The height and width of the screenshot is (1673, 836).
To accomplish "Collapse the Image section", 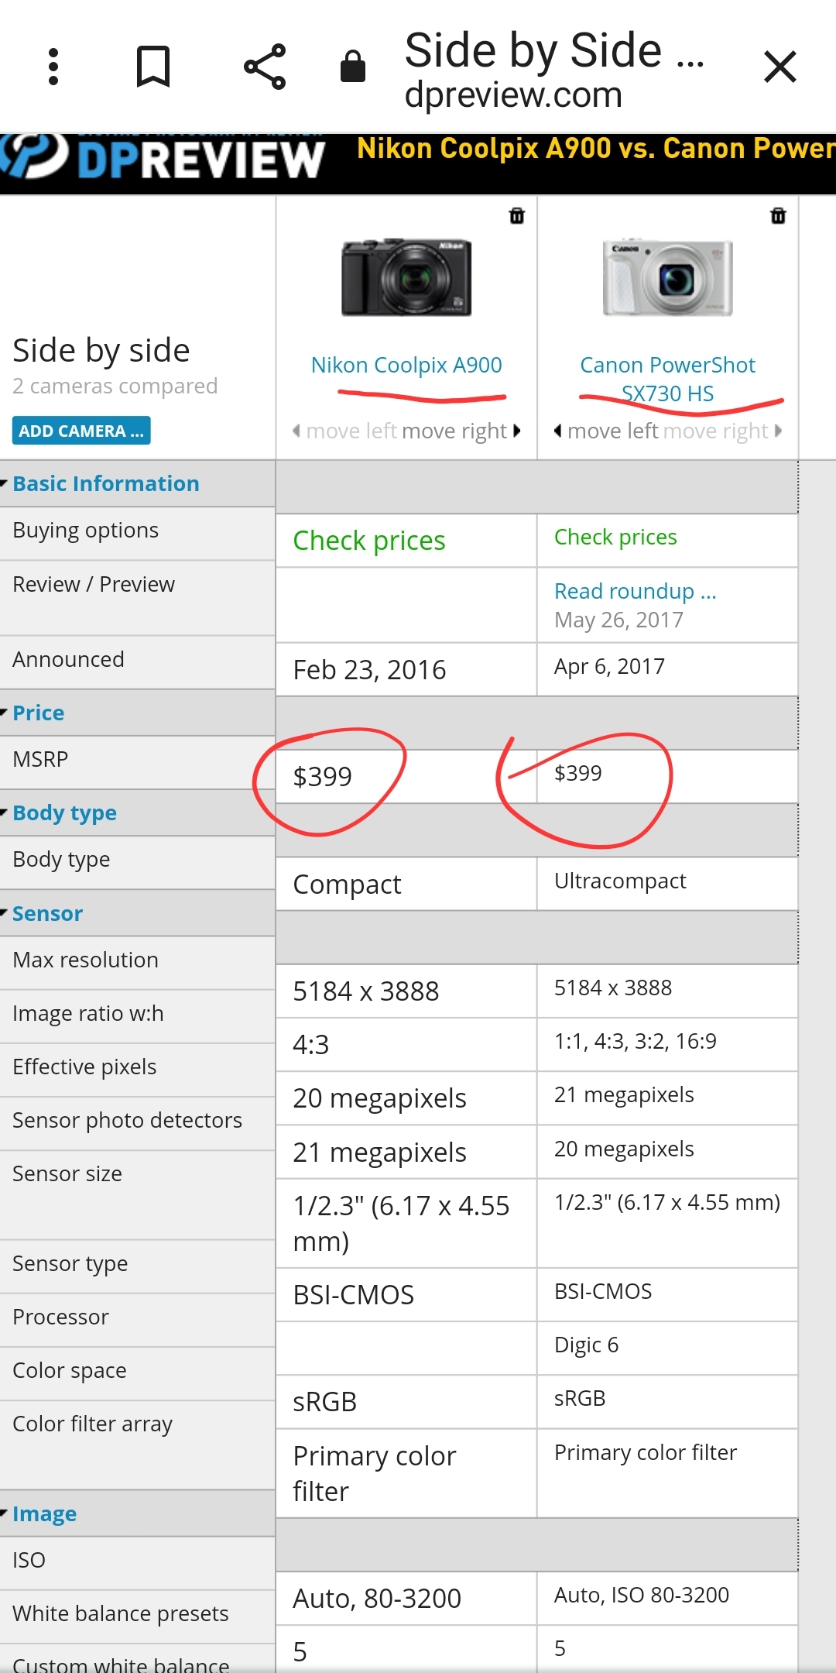I will tap(44, 1514).
